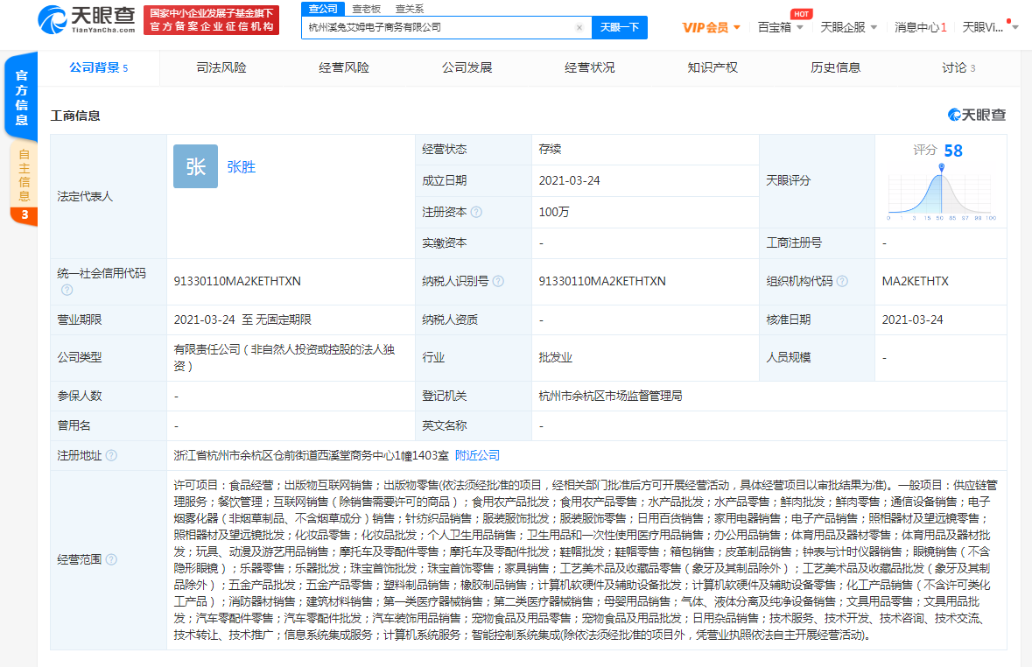
Task: Click the red official credit agency banner
Action: tap(211, 20)
